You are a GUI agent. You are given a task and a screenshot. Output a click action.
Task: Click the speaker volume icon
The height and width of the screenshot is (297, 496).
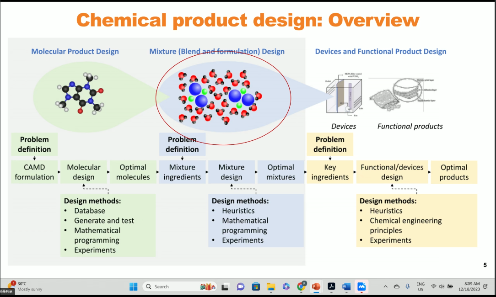click(x=442, y=286)
